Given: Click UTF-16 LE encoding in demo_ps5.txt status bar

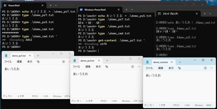Looking at the screenshot, I should [x=138, y=101].
